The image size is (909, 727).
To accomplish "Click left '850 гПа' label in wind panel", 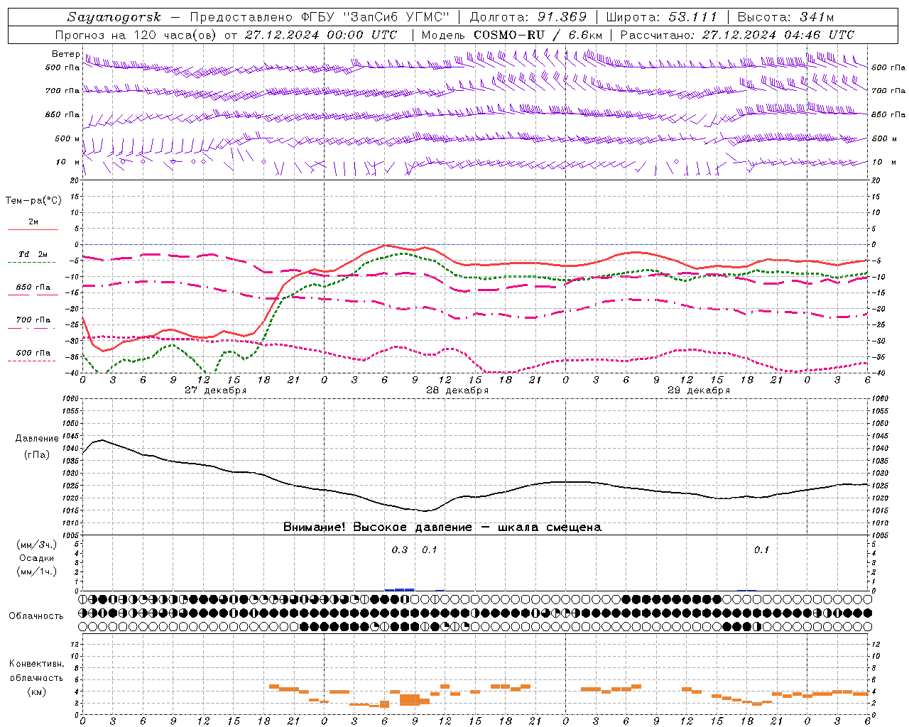I will pos(62,114).
